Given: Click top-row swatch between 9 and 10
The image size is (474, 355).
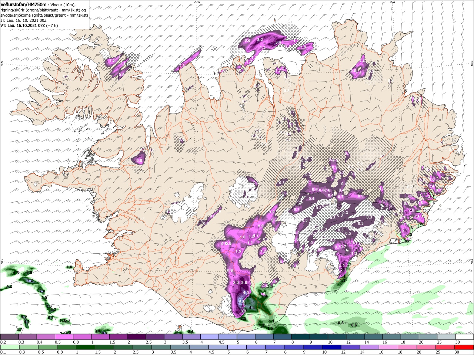Looking at the screenshot, I should [x=319, y=337].
